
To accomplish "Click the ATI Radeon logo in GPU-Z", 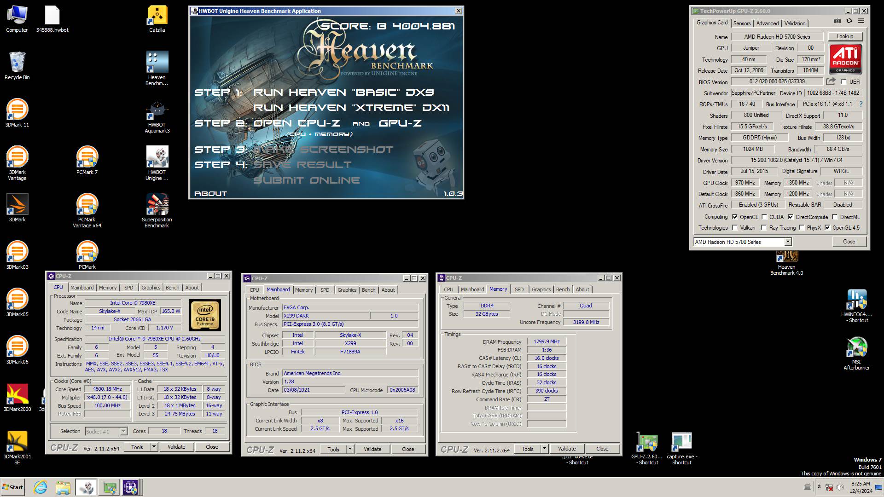I will coord(845,59).
